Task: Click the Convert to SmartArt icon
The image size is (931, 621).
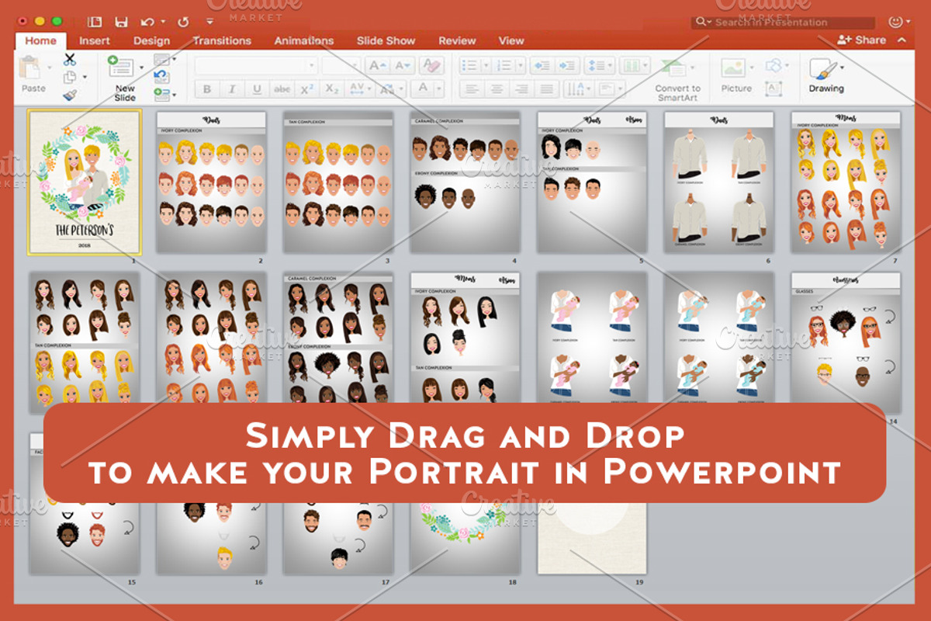Action: (673, 68)
